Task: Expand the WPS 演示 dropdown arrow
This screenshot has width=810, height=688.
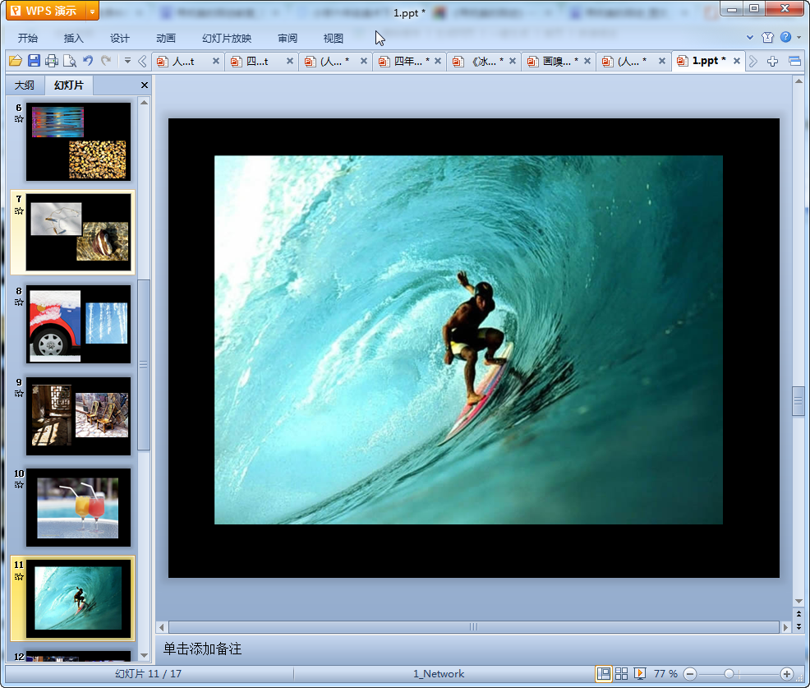Action: pyautogui.click(x=92, y=11)
